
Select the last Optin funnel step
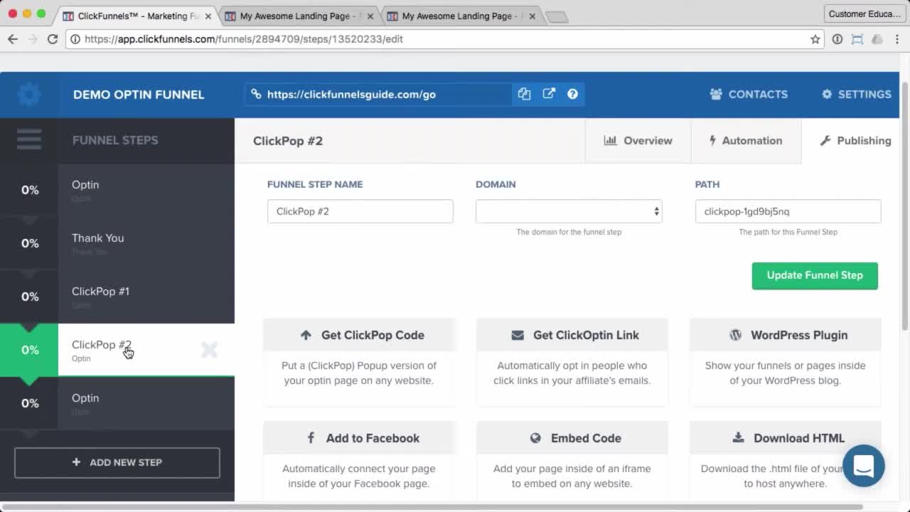117,403
